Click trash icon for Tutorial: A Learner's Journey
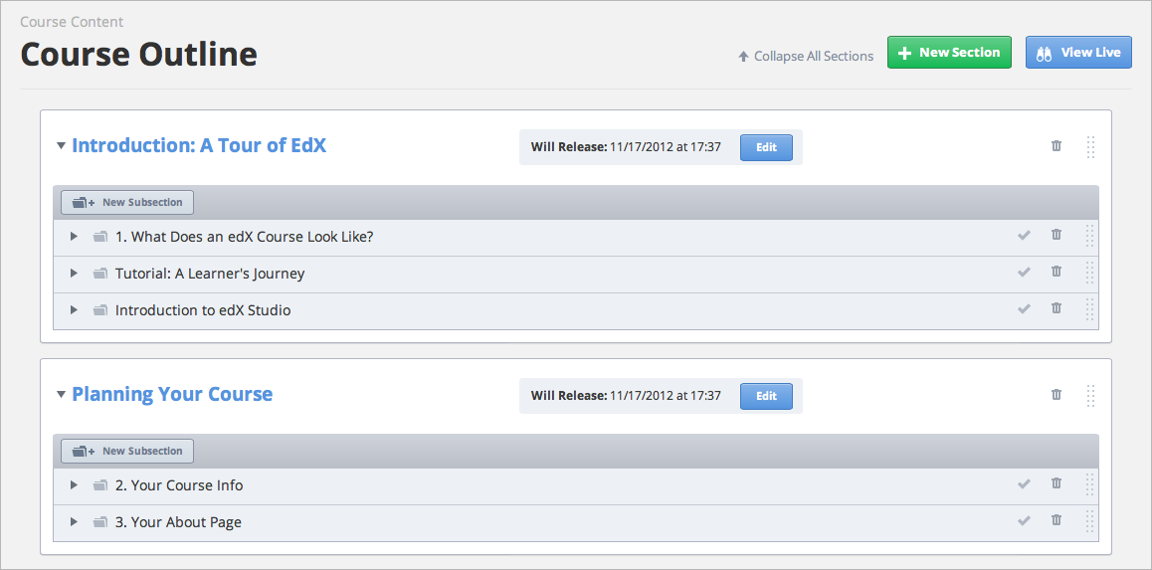 [1056, 272]
